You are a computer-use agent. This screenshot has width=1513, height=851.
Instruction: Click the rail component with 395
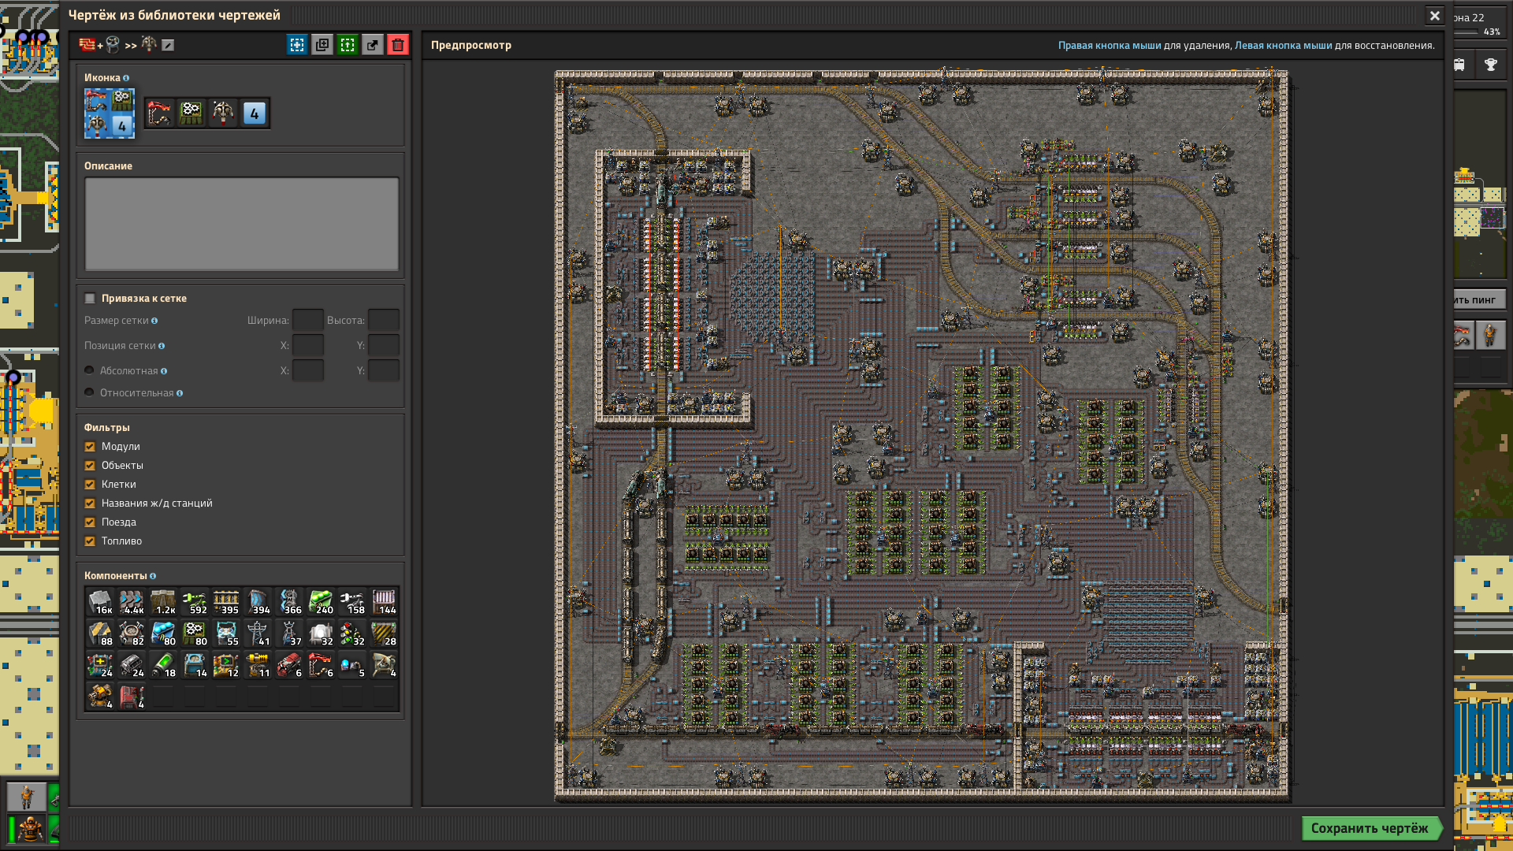click(x=226, y=602)
